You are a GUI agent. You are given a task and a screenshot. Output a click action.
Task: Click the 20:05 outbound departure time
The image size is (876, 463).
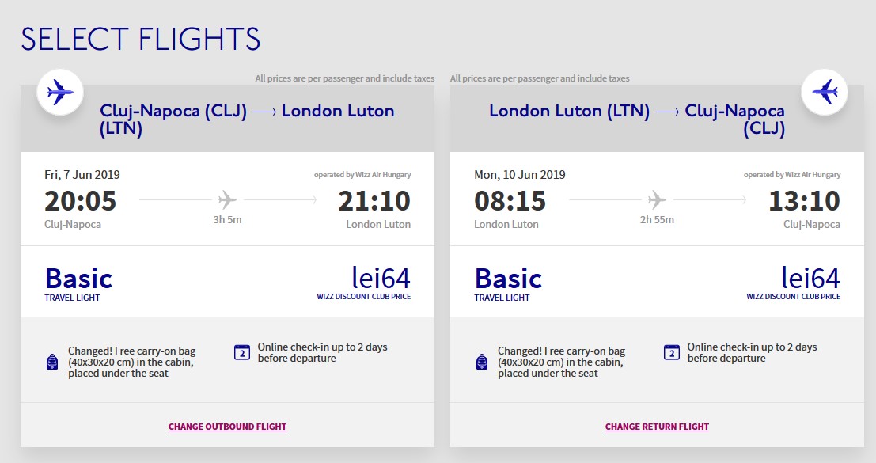(81, 201)
